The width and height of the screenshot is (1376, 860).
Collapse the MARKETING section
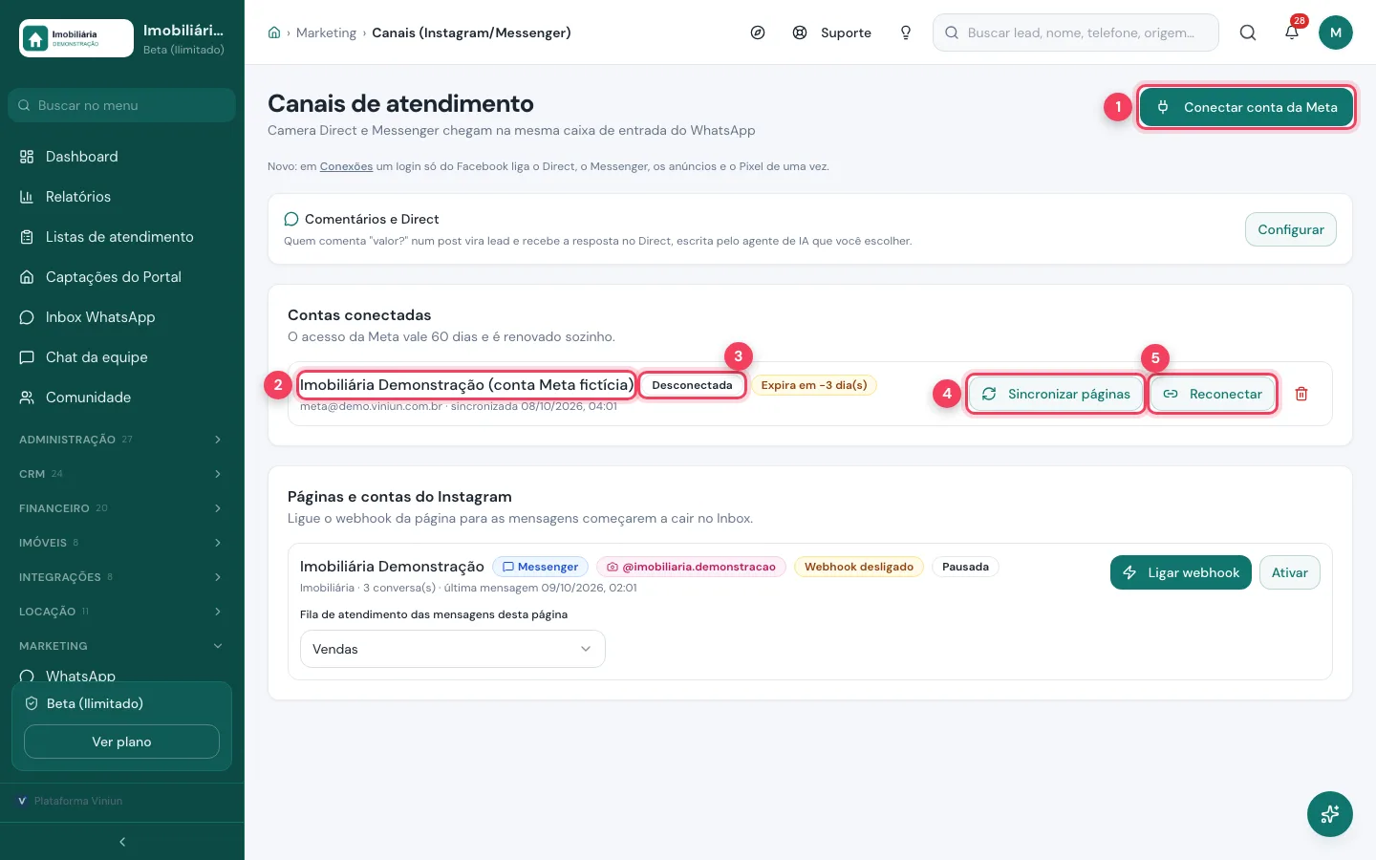[122, 646]
